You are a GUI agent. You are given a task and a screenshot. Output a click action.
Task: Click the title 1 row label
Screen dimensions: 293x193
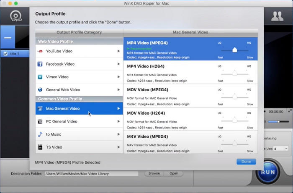15,54
